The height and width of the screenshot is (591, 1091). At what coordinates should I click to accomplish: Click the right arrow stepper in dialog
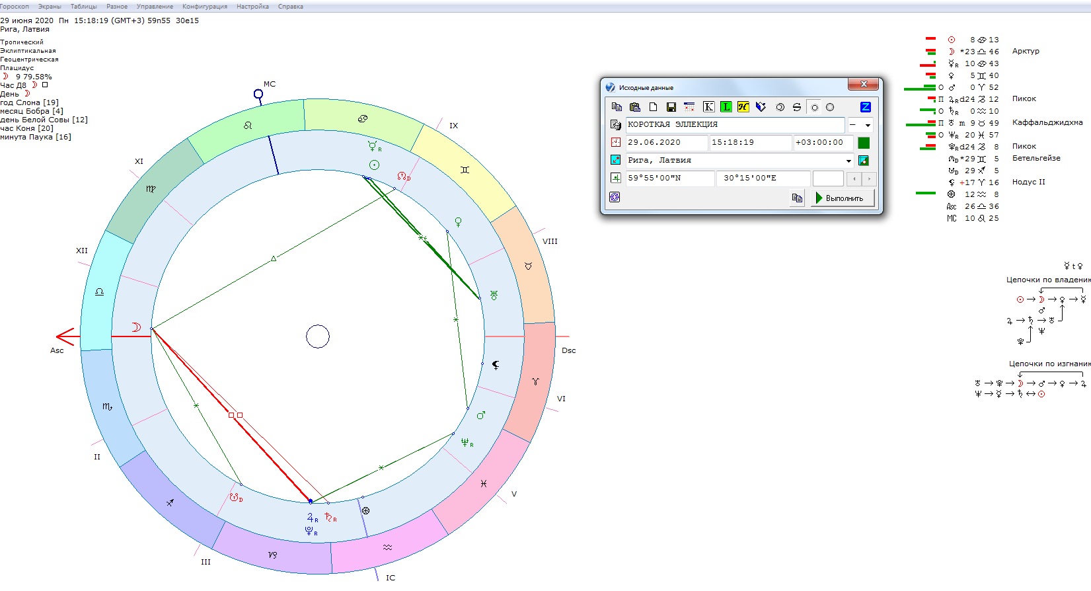pyautogui.click(x=869, y=178)
